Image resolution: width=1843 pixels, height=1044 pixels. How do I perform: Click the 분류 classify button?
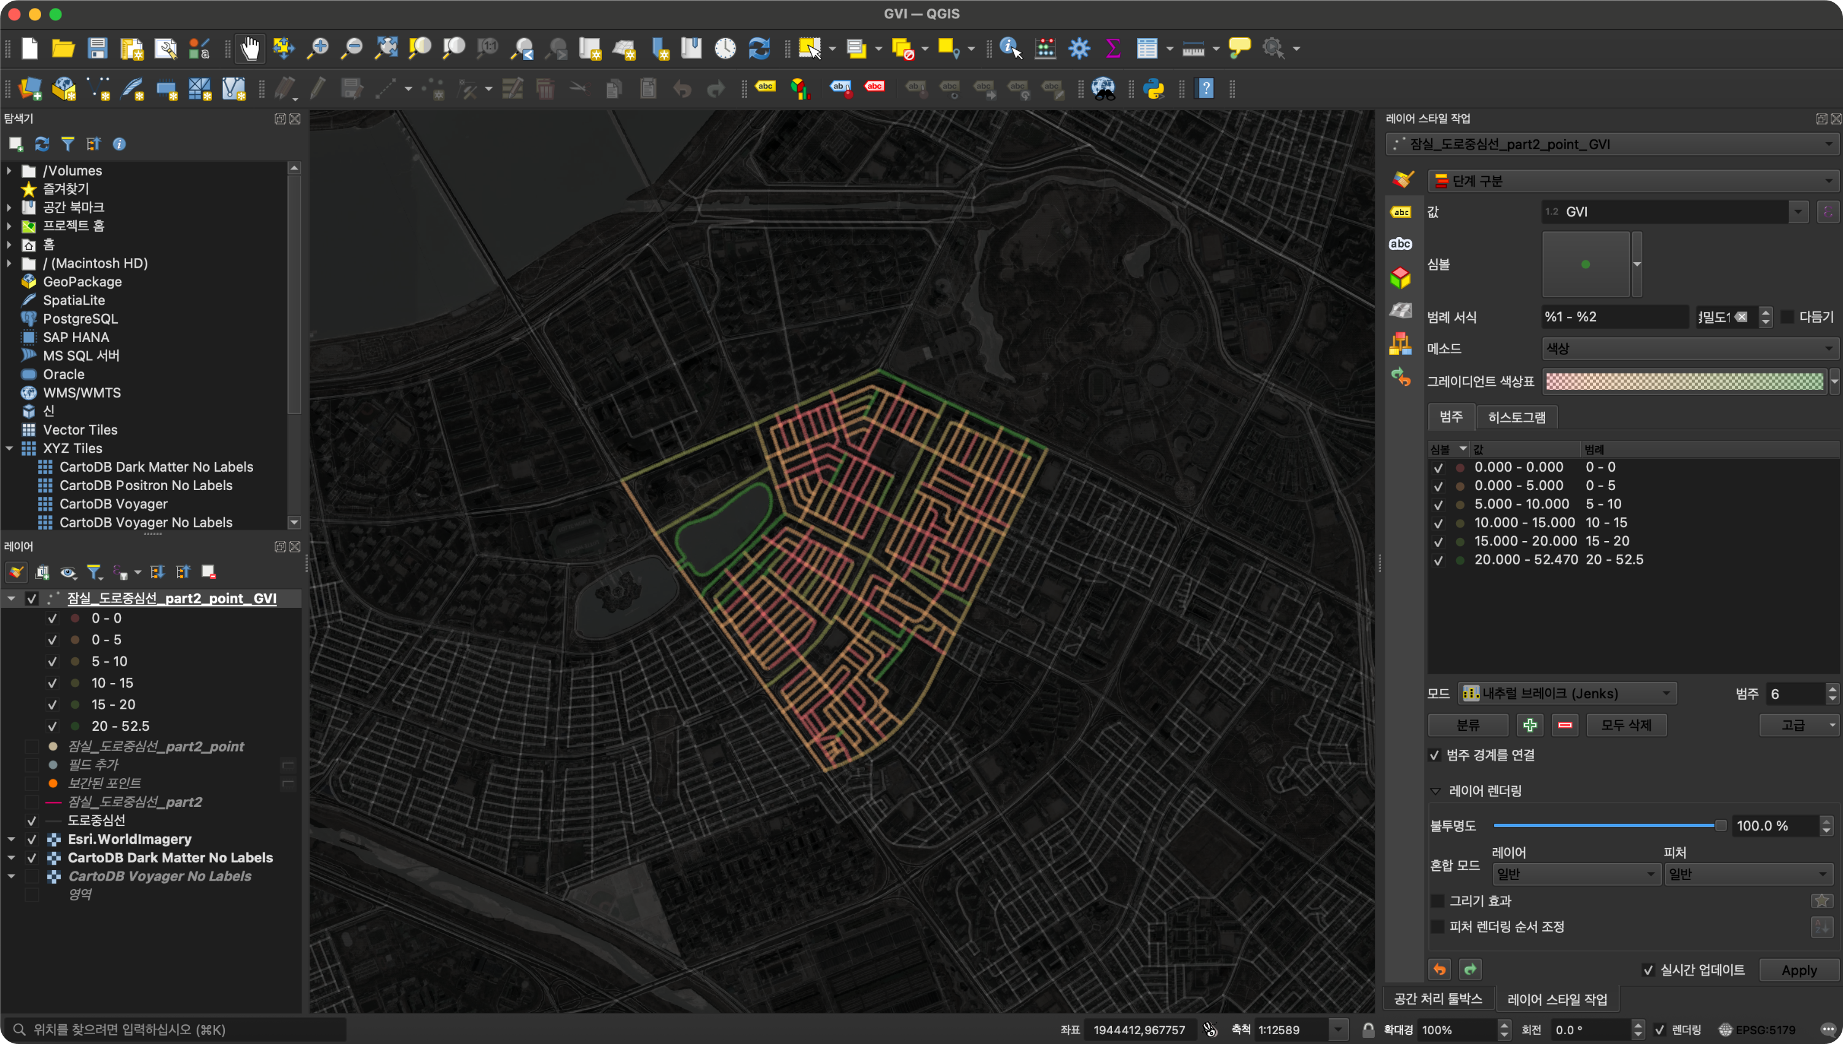tap(1467, 726)
